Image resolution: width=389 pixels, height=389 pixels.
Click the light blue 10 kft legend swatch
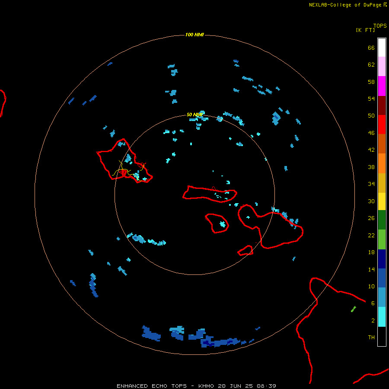[382, 297]
